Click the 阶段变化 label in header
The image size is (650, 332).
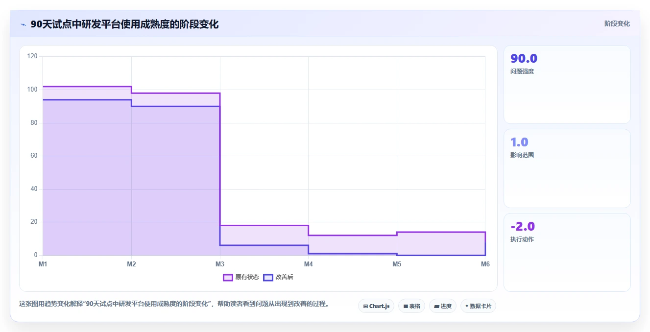click(x=617, y=24)
